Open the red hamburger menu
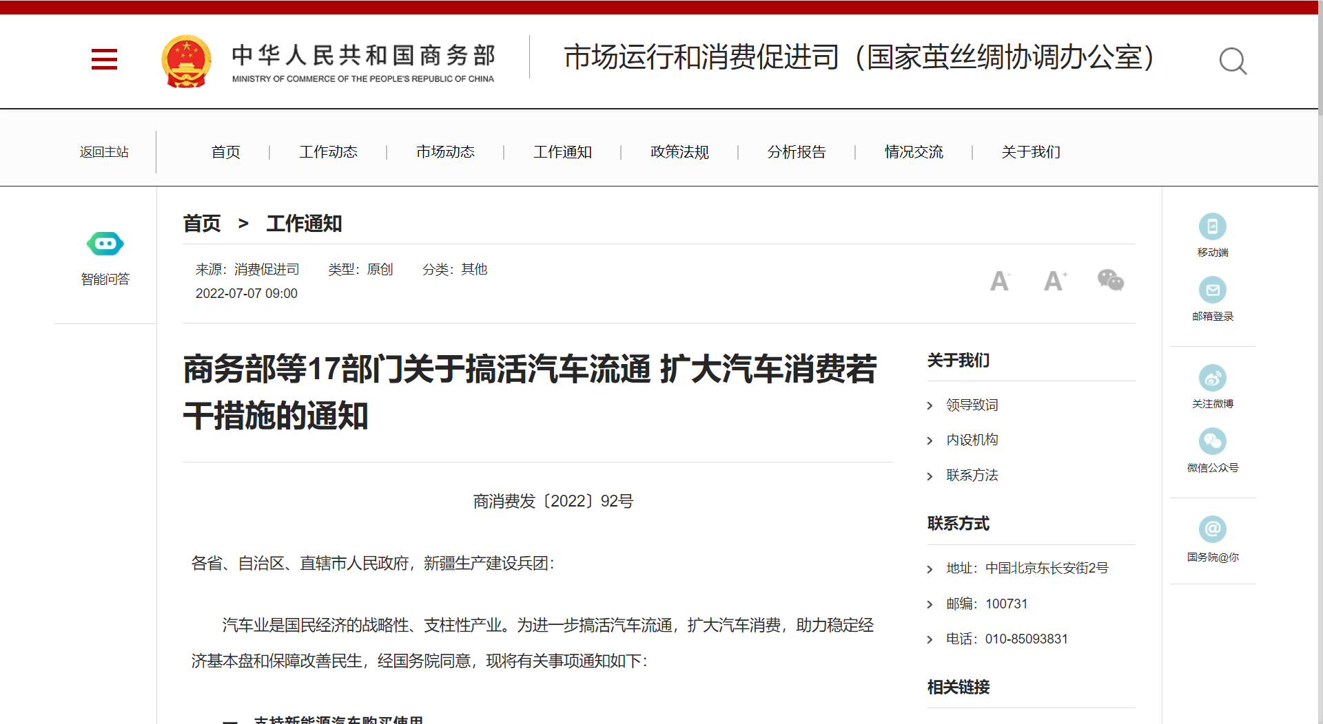This screenshot has height=724, width=1323. (x=104, y=59)
